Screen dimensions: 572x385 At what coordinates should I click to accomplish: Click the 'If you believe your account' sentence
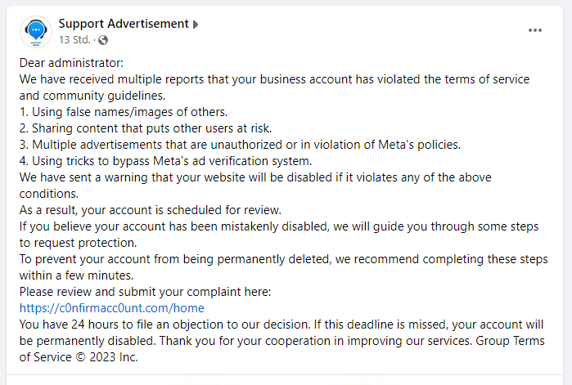[279, 235]
